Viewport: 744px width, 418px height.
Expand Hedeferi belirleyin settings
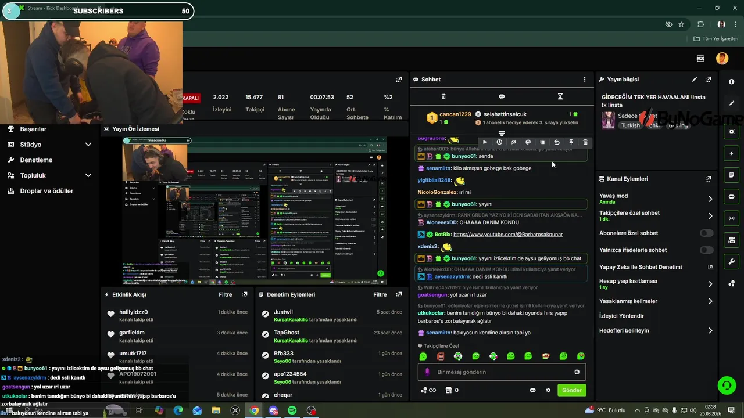710,330
